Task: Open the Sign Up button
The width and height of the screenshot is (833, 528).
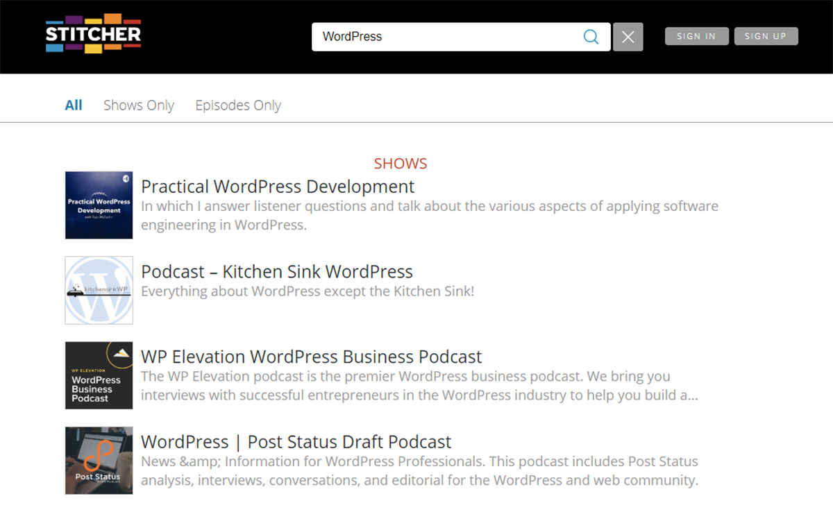Action: (766, 36)
